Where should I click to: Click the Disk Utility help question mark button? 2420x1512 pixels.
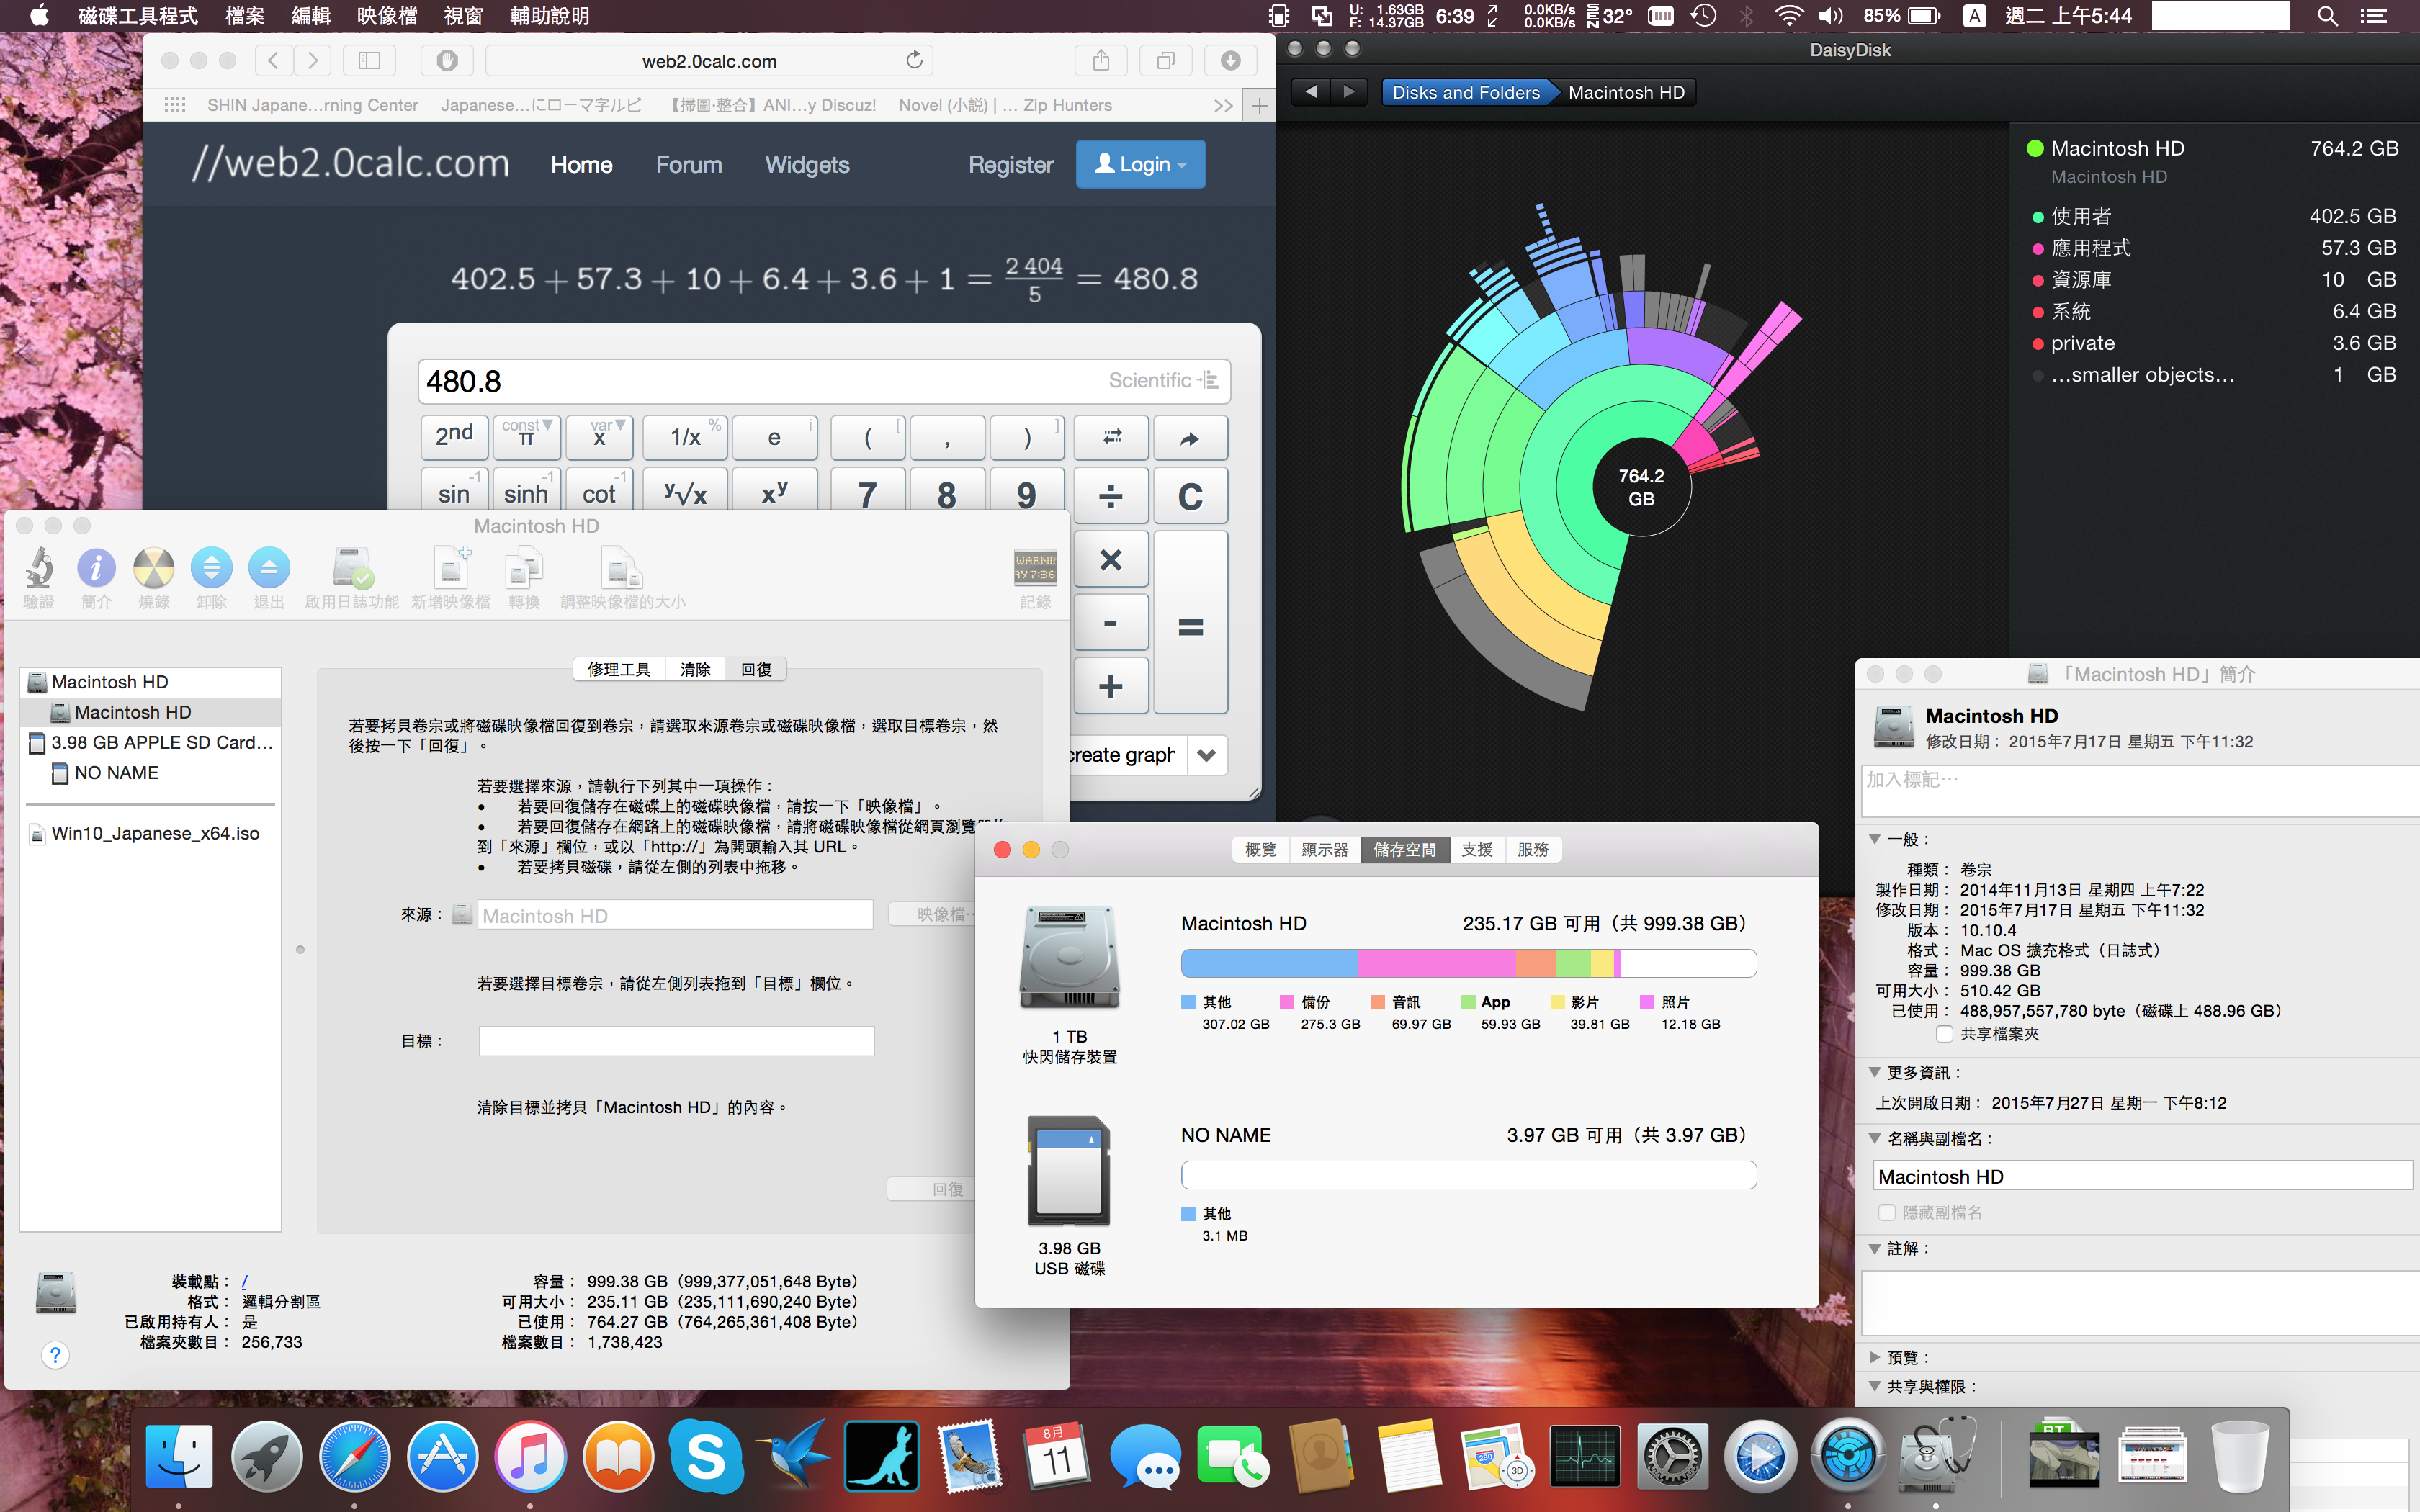pyautogui.click(x=55, y=1355)
